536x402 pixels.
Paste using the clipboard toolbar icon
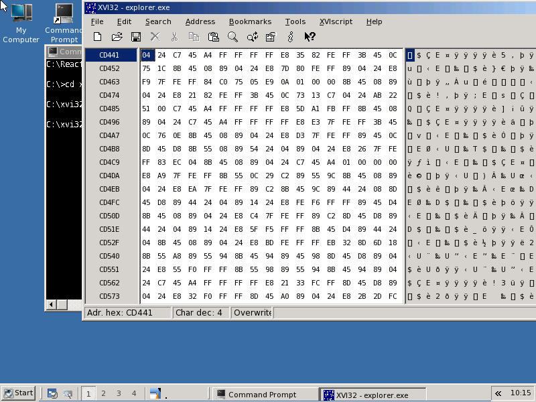pyautogui.click(x=213, y=37)
